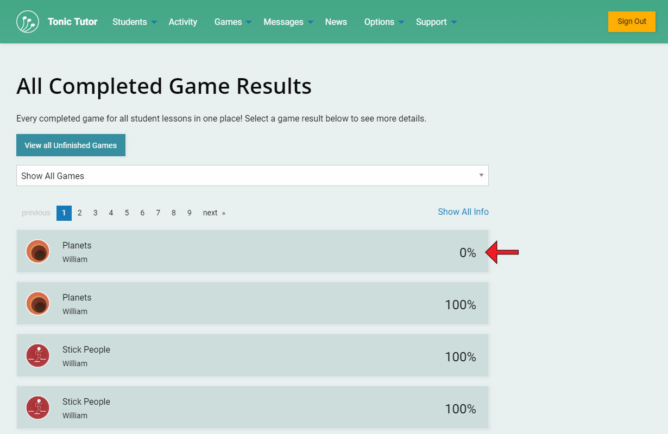Expand the Messages menu

click(288, 22)
